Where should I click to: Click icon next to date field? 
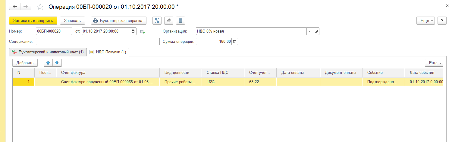pos(143,31)
